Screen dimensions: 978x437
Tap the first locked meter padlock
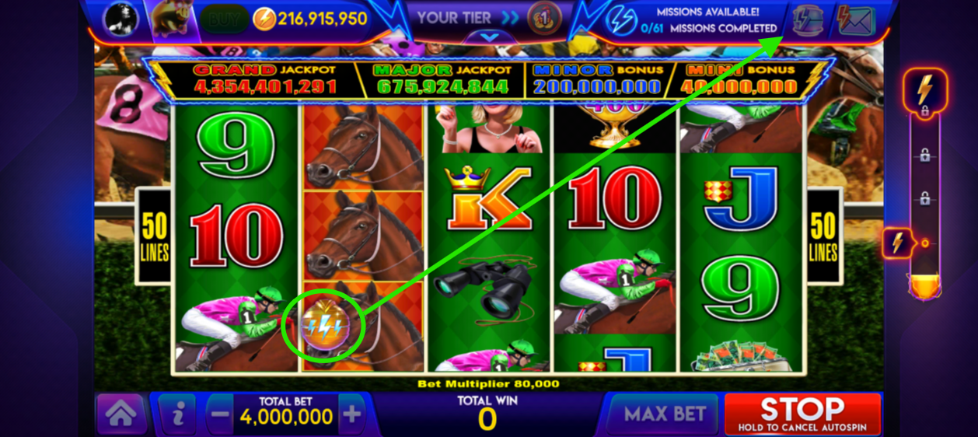click(924, 111)
